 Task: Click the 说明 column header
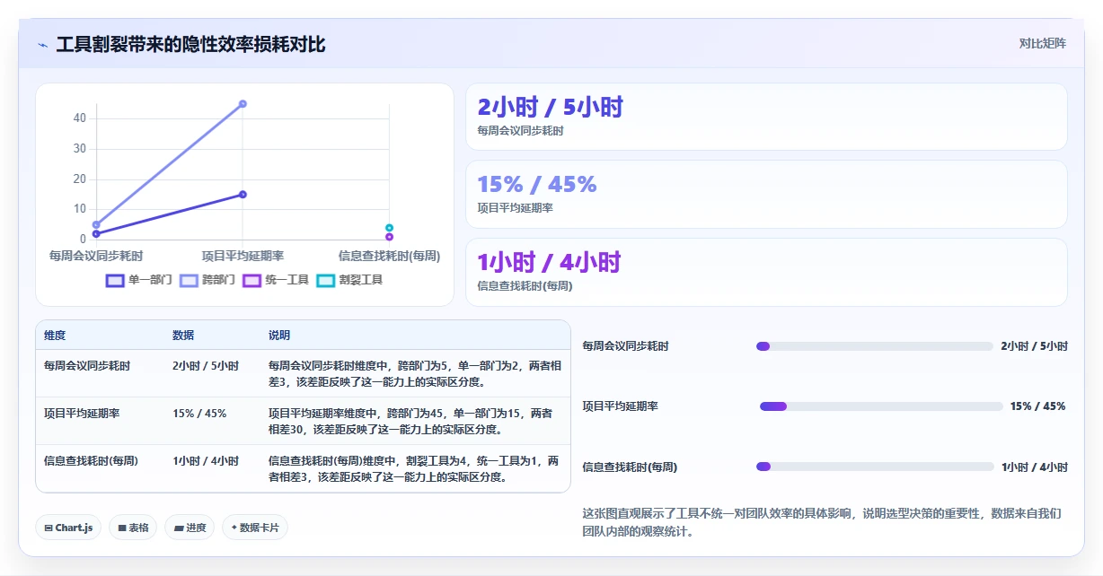[279, 336]
